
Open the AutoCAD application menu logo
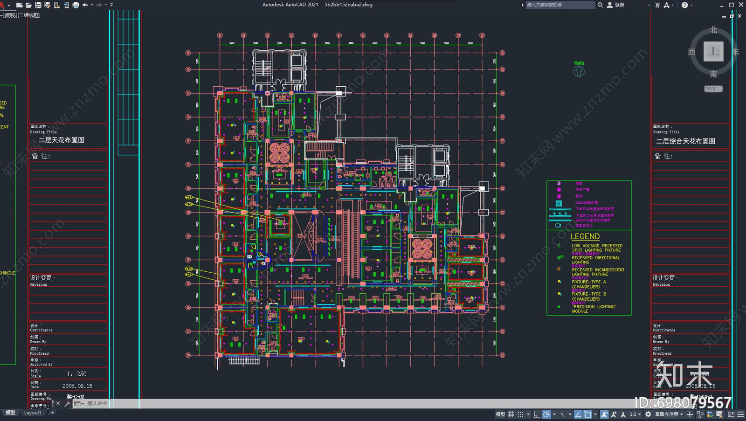(3, 5)
